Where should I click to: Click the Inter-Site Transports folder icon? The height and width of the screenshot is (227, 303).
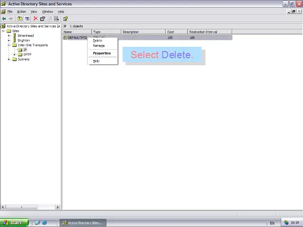[15, 45]
